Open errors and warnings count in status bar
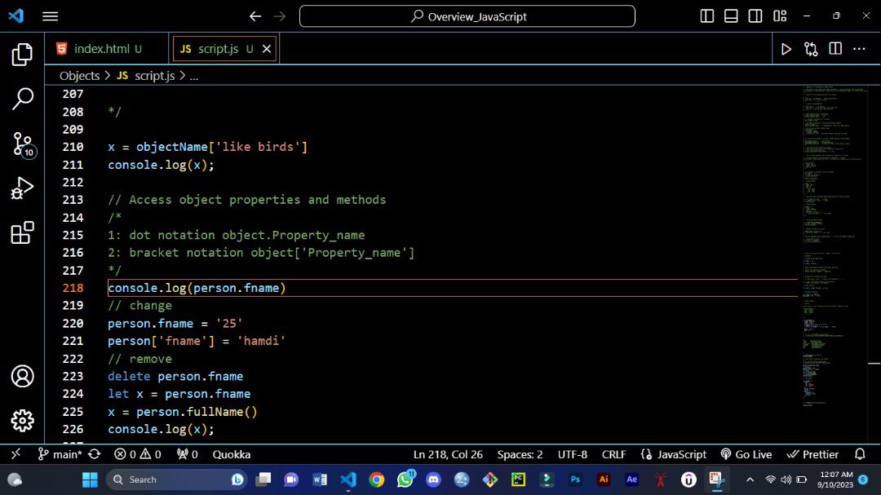The height and width of the screenshot is (495, 881). click(138, 454)
